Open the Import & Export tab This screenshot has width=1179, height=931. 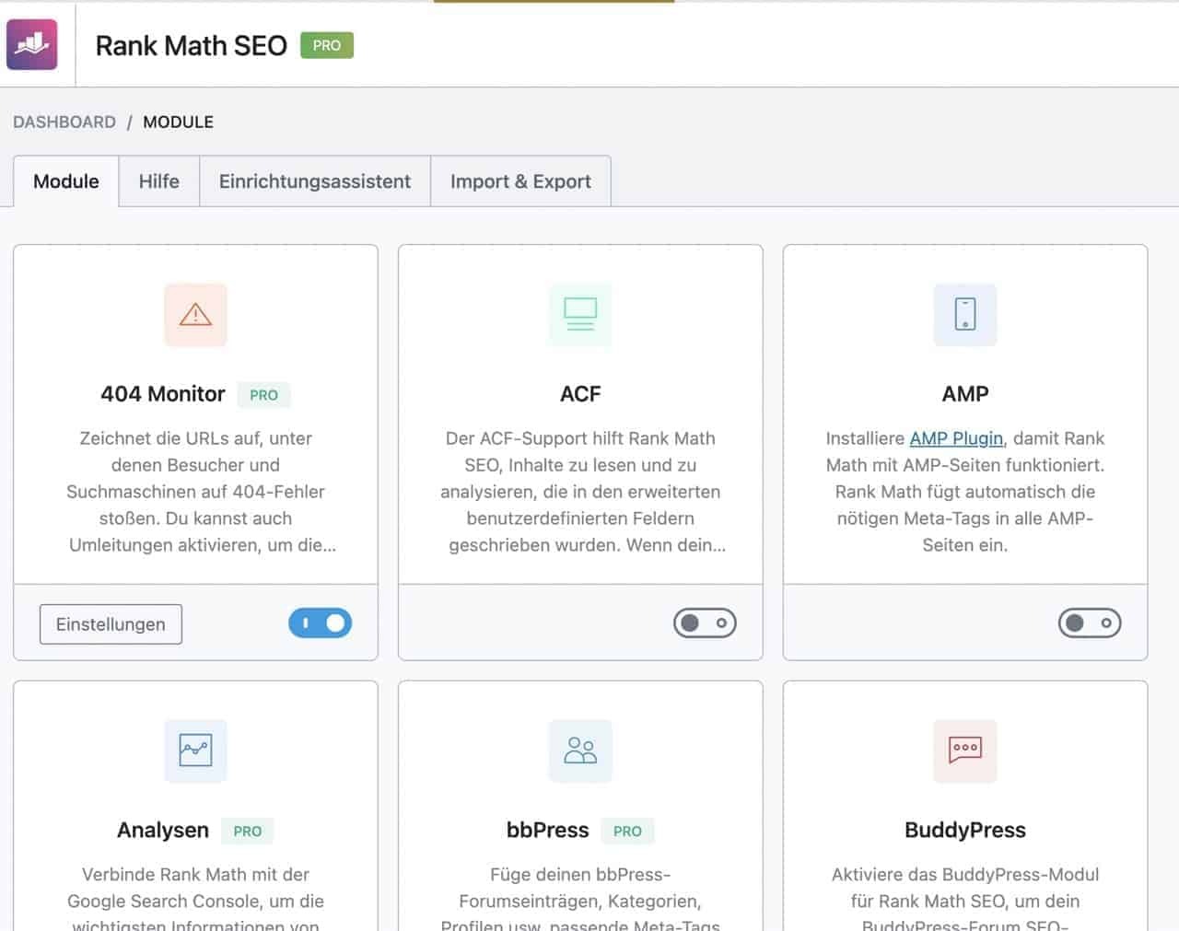coord(520,181)
